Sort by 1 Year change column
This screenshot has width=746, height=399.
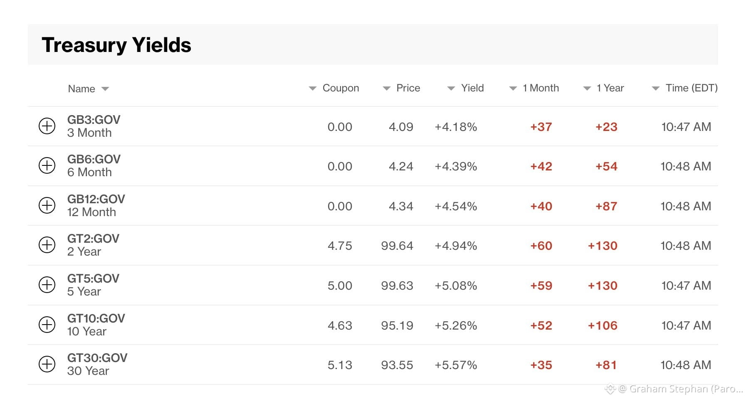point(604,88)
